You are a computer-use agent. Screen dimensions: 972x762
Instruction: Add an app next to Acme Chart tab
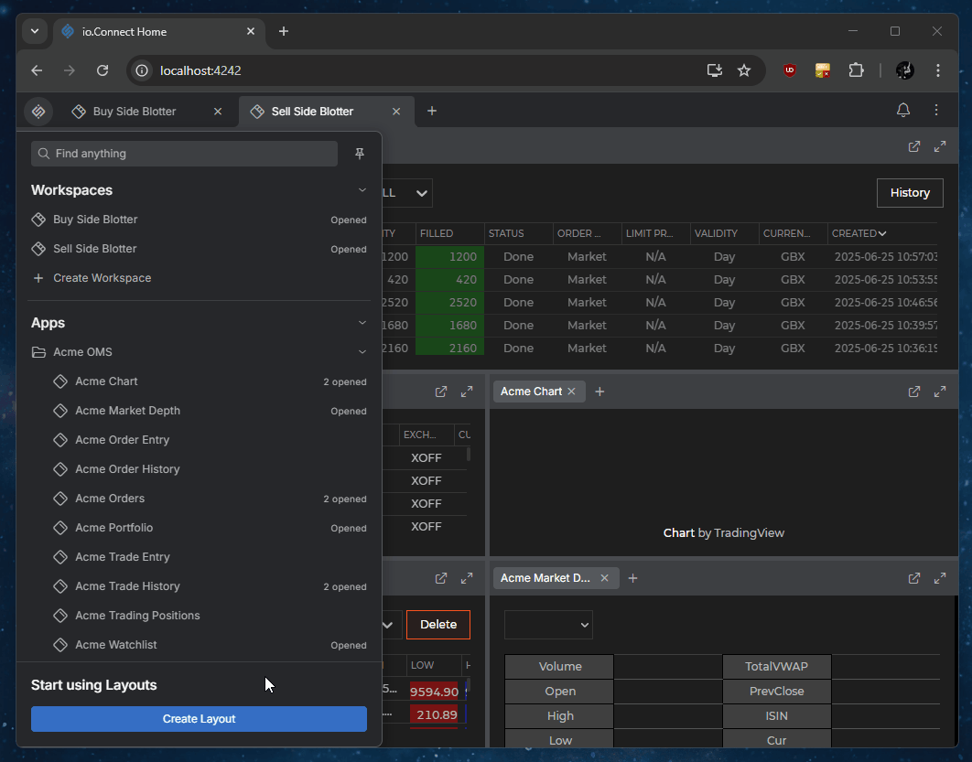(599, 392)
